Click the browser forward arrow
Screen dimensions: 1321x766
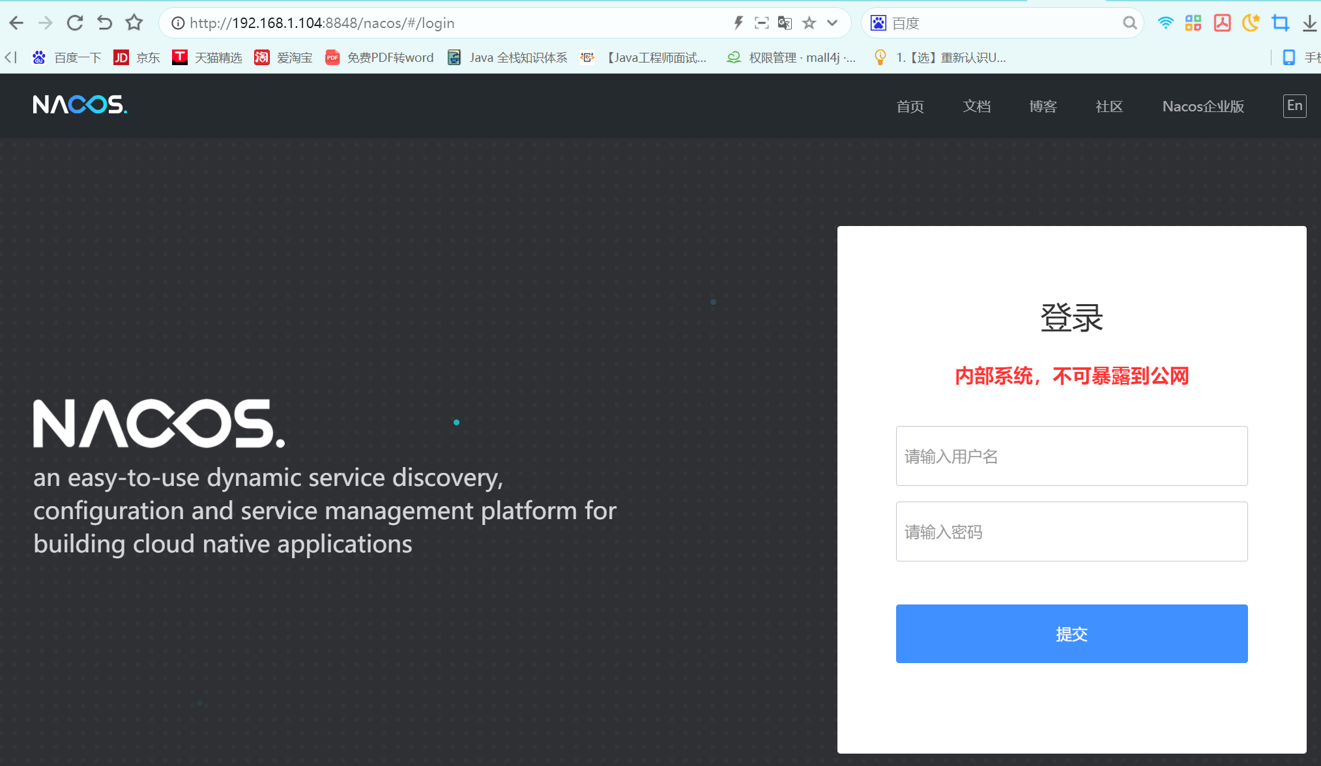(46, 23)
